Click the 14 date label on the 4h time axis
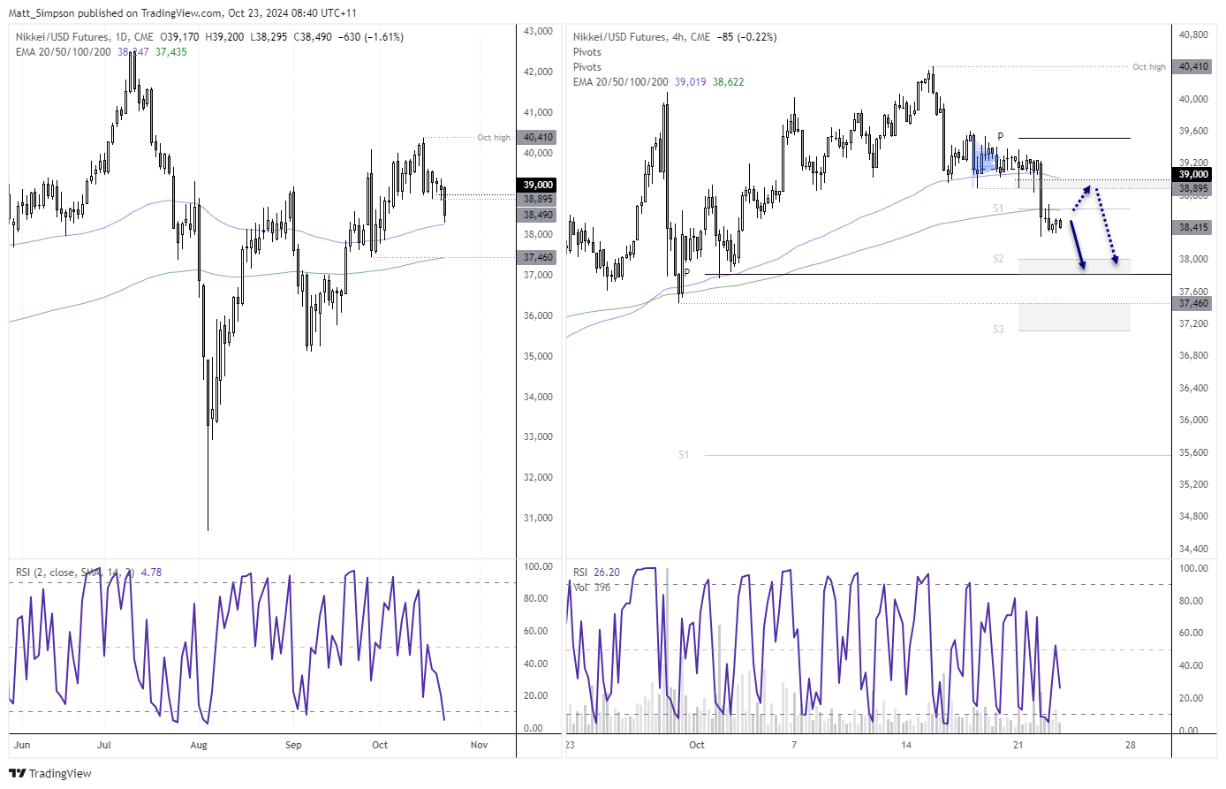The width and height of the screenshot is (1226, 789). tap(906, 745)
